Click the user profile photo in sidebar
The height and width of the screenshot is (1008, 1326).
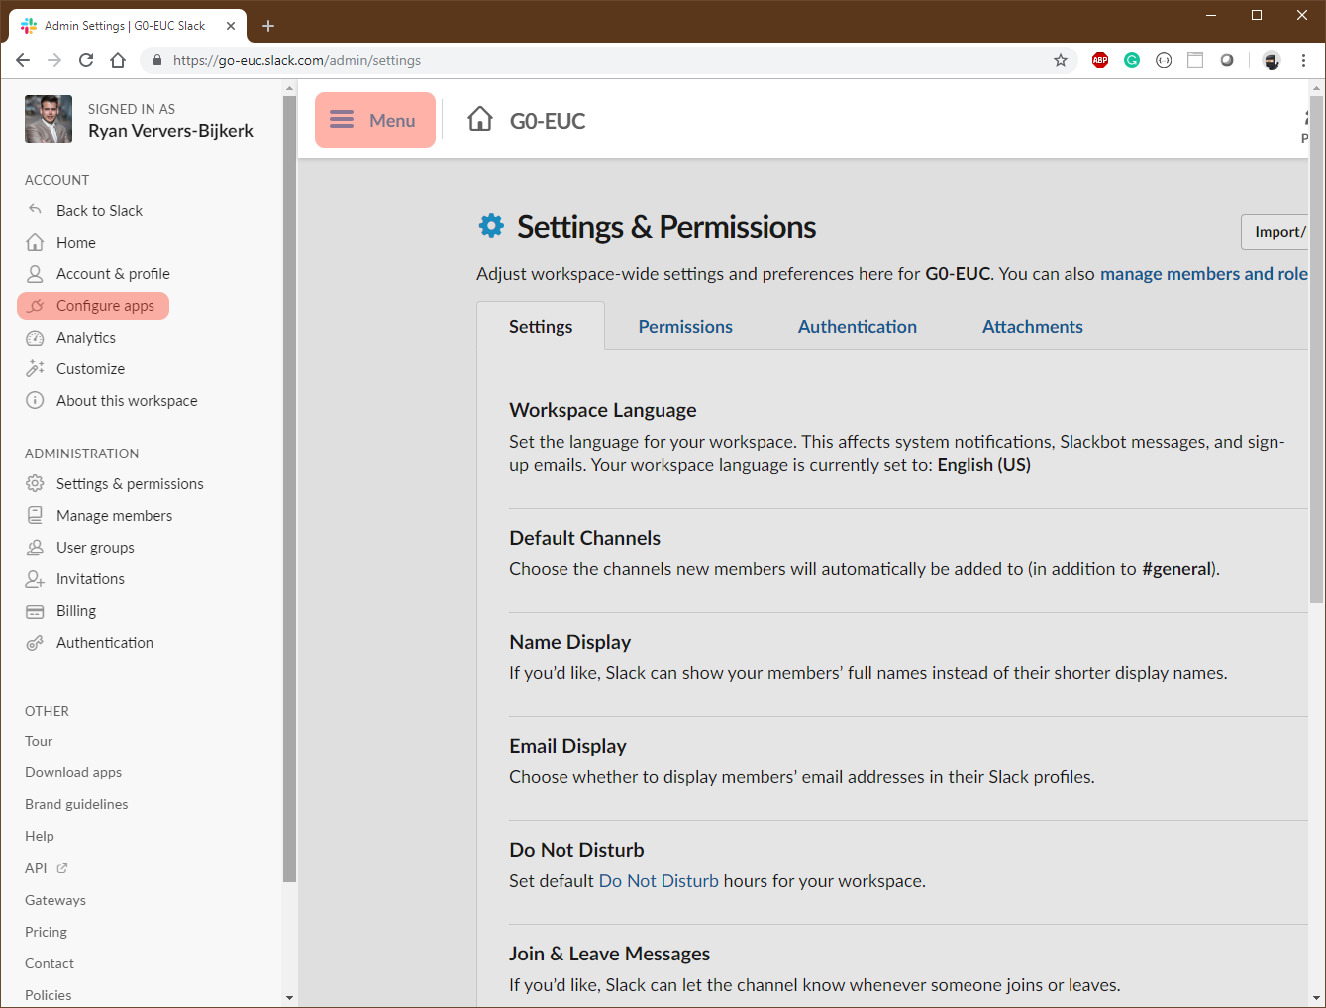(x=49, y=119)
